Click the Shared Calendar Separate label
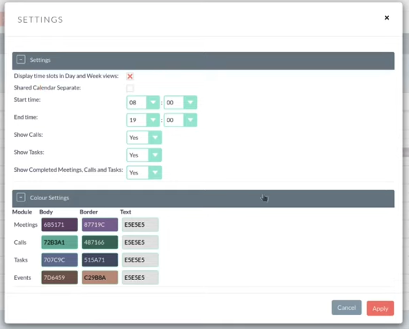The width and height of the screenshot is (409, 329). click(48, 87)
